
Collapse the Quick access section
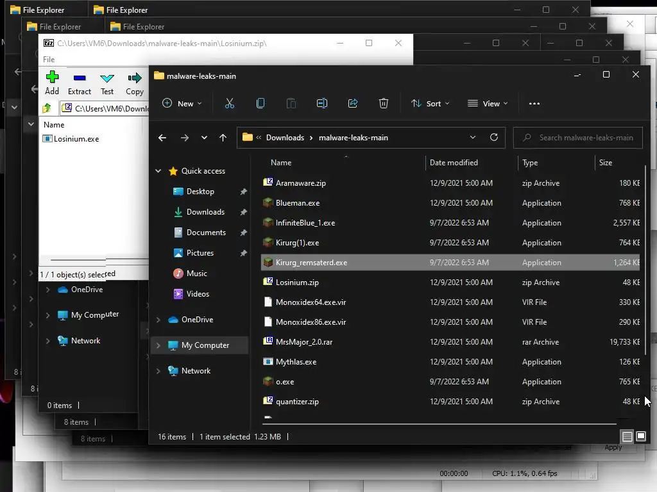pos(158,170)
